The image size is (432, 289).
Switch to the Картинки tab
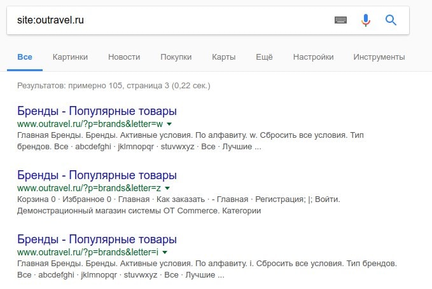pyautogui.click(x=70, y=57)
